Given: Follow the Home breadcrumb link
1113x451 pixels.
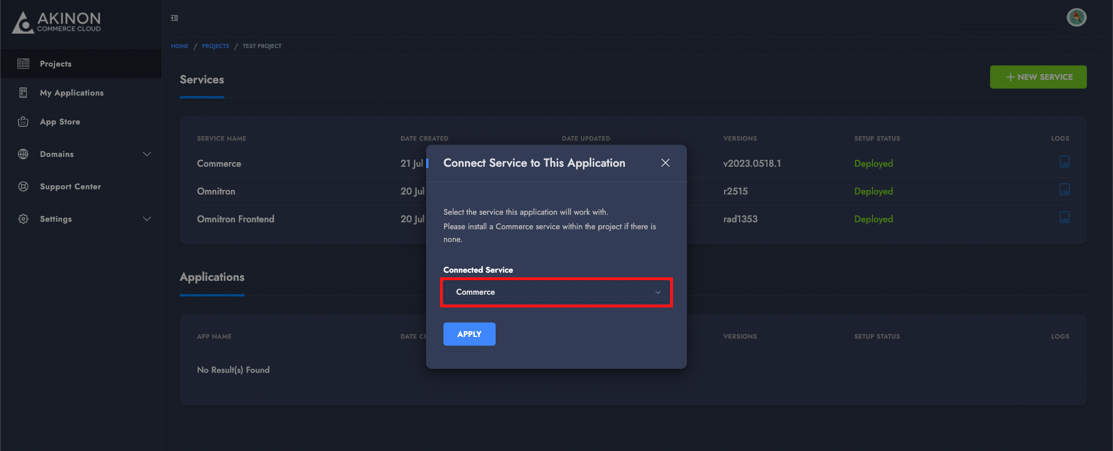Looking at the screenshot, I should point(180,46).
